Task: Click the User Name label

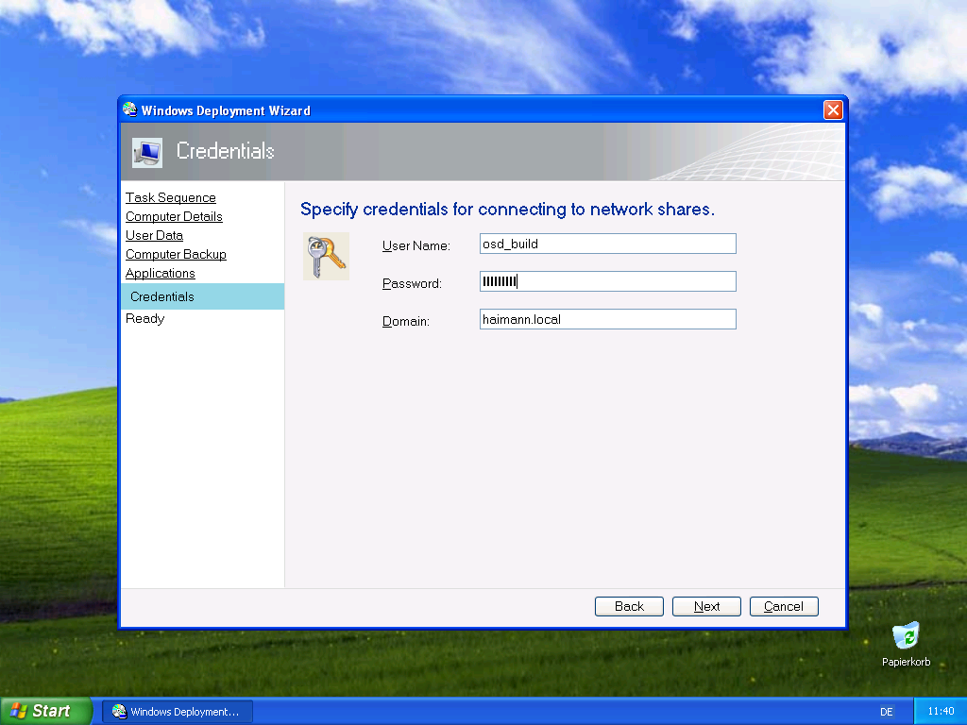Action: [x=416, y=246]
